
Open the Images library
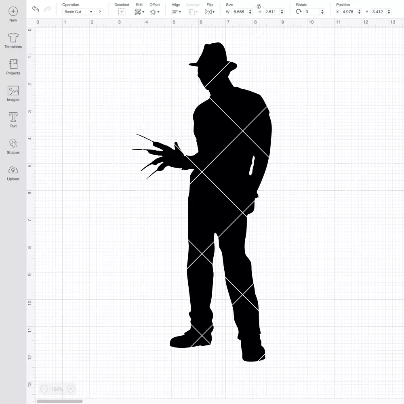coord(13,94)
